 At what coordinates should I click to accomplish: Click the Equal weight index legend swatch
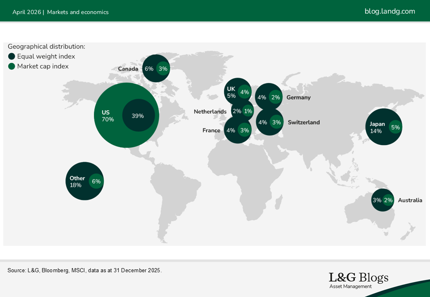12,57
